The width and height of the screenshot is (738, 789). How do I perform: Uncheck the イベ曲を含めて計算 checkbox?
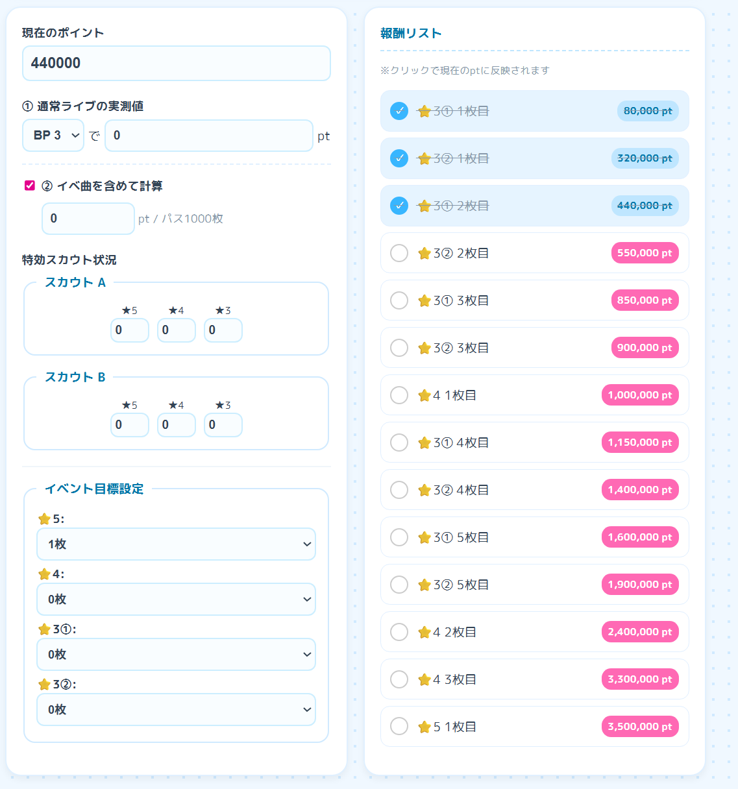point(30,186)
